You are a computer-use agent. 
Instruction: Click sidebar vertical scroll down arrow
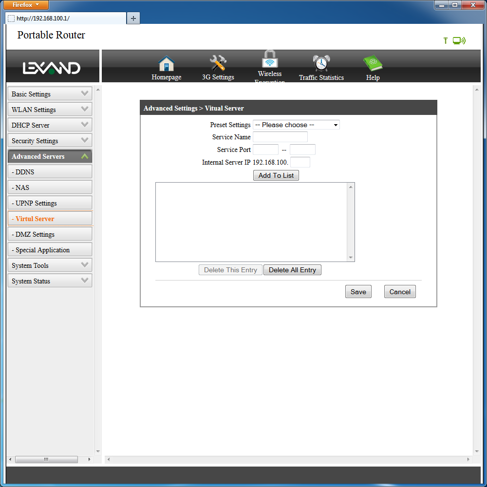tap(98, 451)
